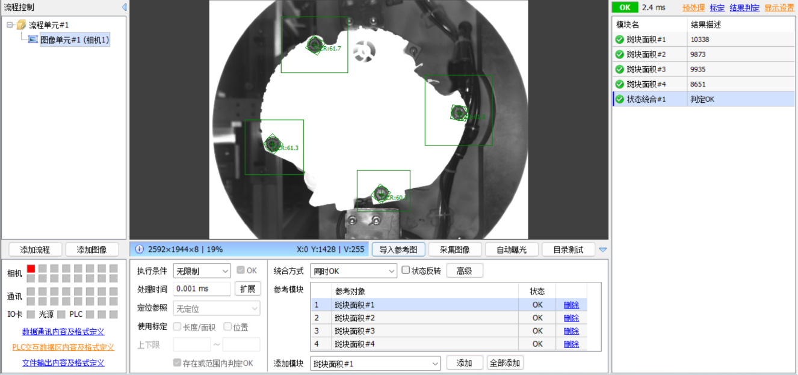Collapse 流程控制 panel with blue arrow
This screenshot has width=798, height=375.
(x=124, y=7)
